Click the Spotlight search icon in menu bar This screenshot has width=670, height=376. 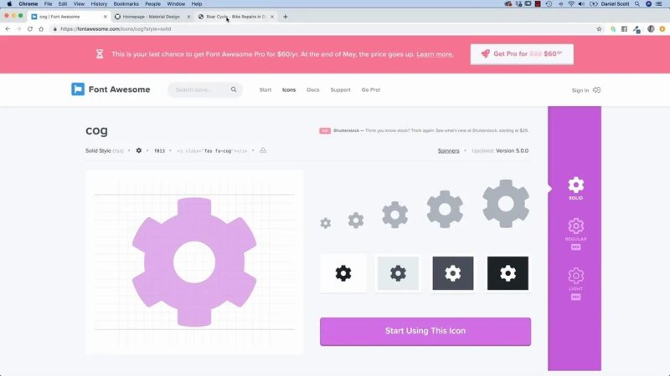pos(637,4)
